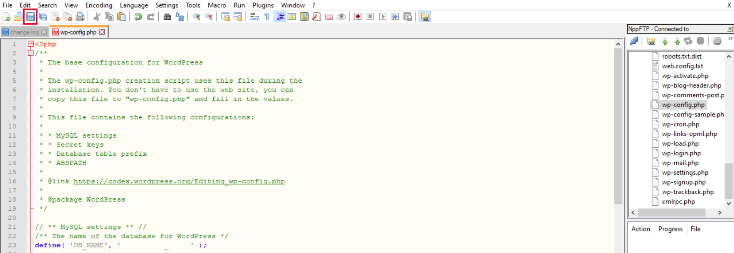Open NppFTP settings gear icon
The height and width of the screenshot is (253, 734).
[717, 41]
